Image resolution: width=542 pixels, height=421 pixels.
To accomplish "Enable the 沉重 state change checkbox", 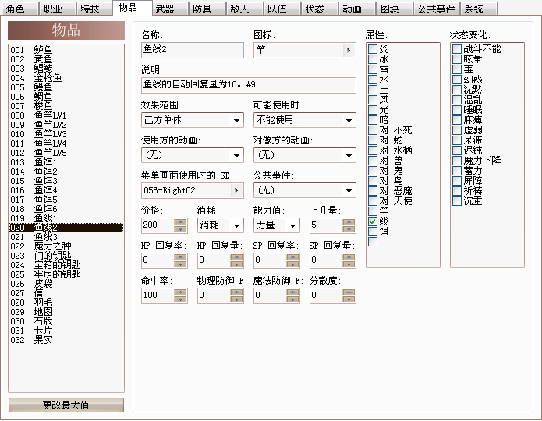I will pyautogui.click(x=457, y=201).
